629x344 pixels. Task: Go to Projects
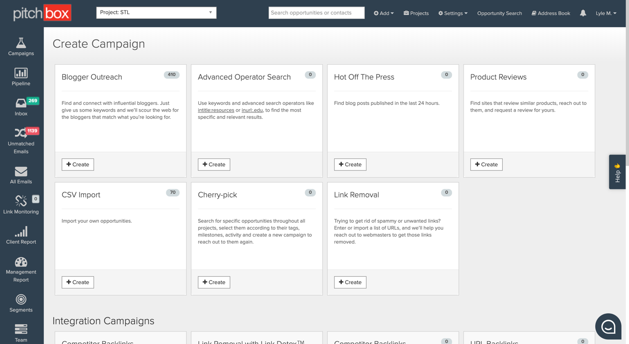416,13
